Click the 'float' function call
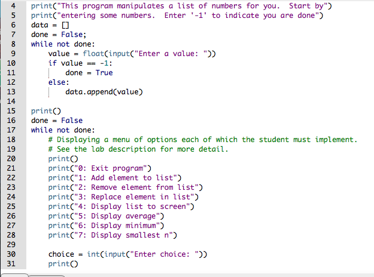The height and width of the screenshot is (277, 374). click(93, 54)
